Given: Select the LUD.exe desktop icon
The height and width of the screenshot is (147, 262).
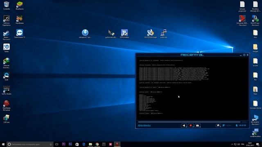Looking at the screenshot, I should 7,119.
